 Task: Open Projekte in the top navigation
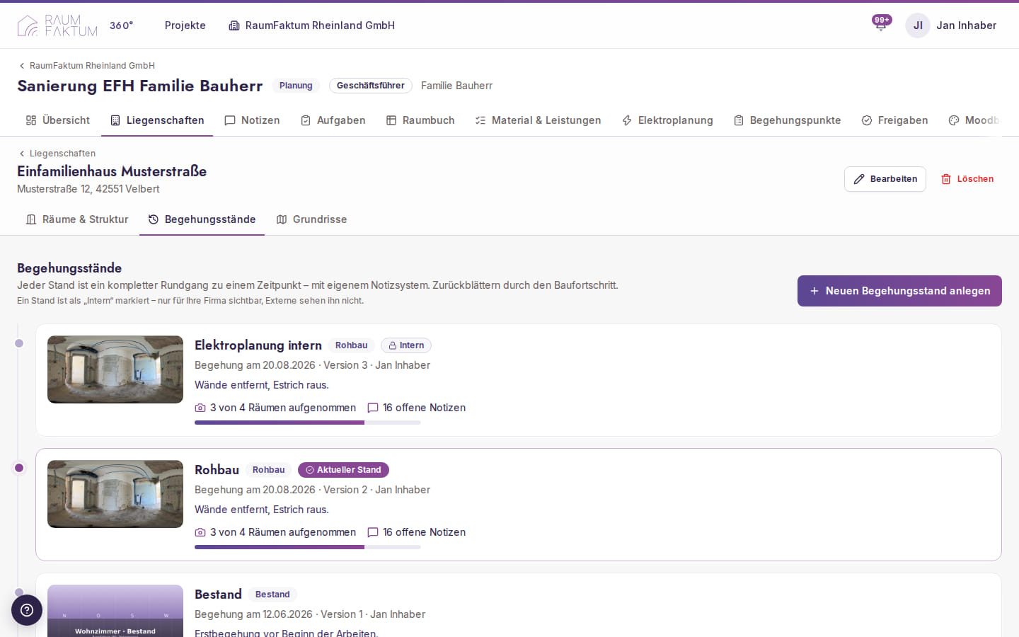(185, 25)
